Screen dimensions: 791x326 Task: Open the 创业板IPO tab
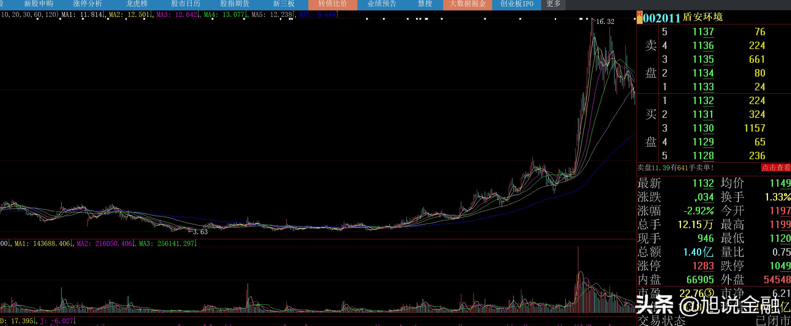[516, 4]
